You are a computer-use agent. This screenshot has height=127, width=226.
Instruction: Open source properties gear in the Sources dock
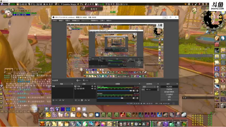point(82,100)
